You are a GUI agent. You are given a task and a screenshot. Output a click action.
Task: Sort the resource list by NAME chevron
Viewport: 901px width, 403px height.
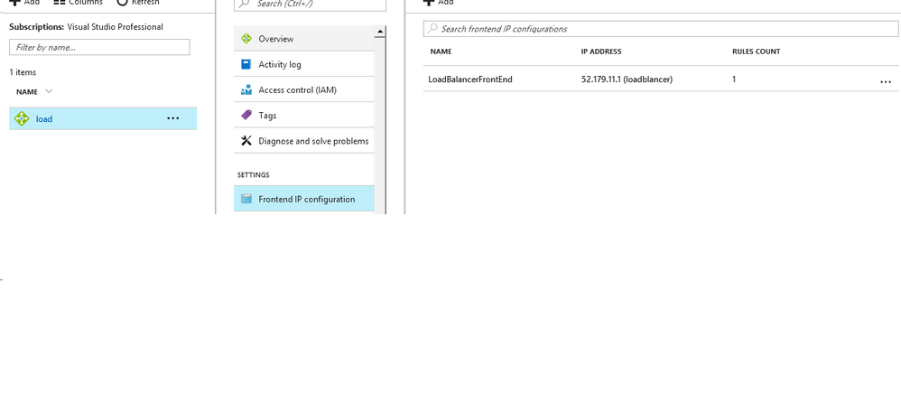(x=49, y=91)
